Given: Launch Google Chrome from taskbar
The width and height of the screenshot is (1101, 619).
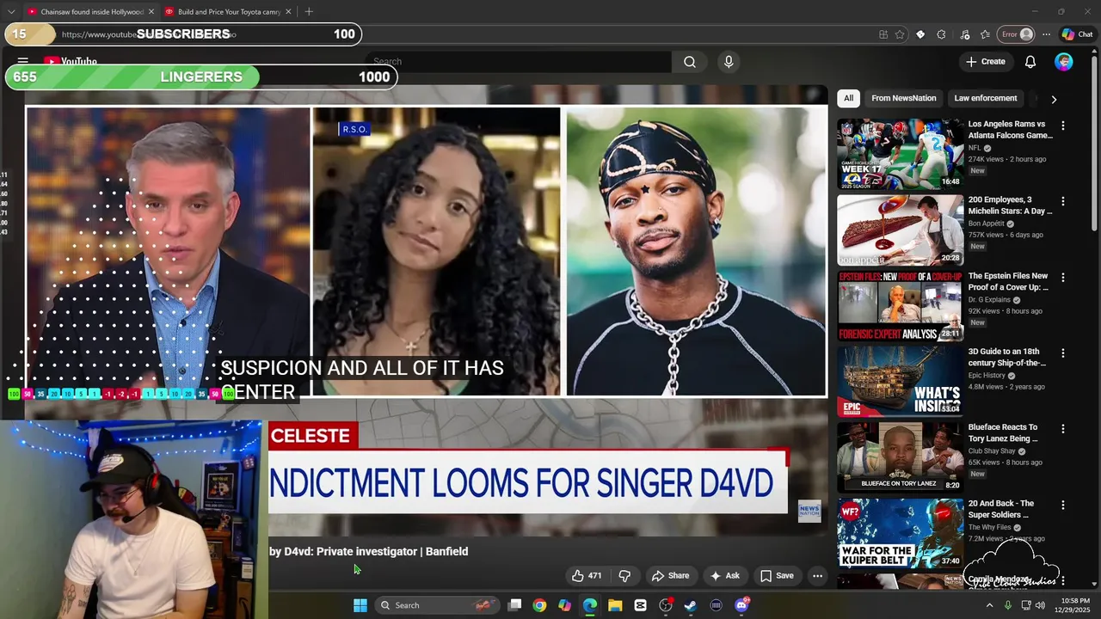Looking at the screenshot, I should point(539,605).
